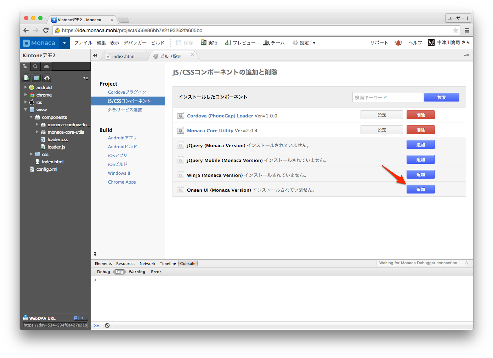This screenshot has width=493, height=358.
Task: Delete the Monaca Core Utility component
Action: pyautogui.click(x=420, y=130)
